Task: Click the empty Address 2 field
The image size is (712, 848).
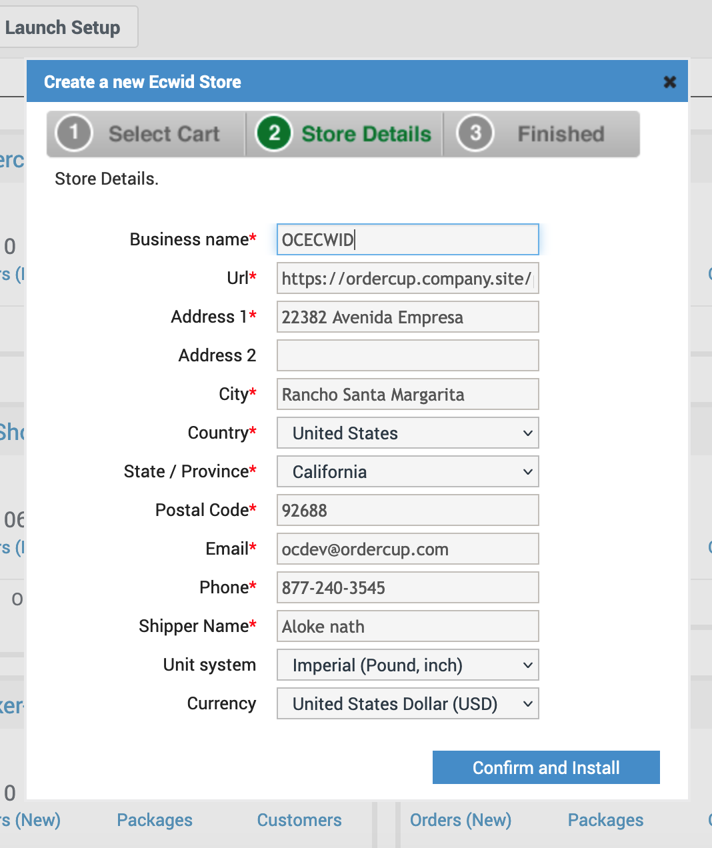Action: [x=408, y=356]
